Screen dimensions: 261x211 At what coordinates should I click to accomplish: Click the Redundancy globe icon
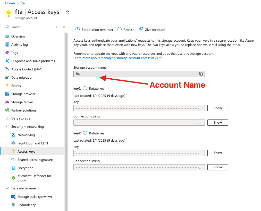pos(13,205)
